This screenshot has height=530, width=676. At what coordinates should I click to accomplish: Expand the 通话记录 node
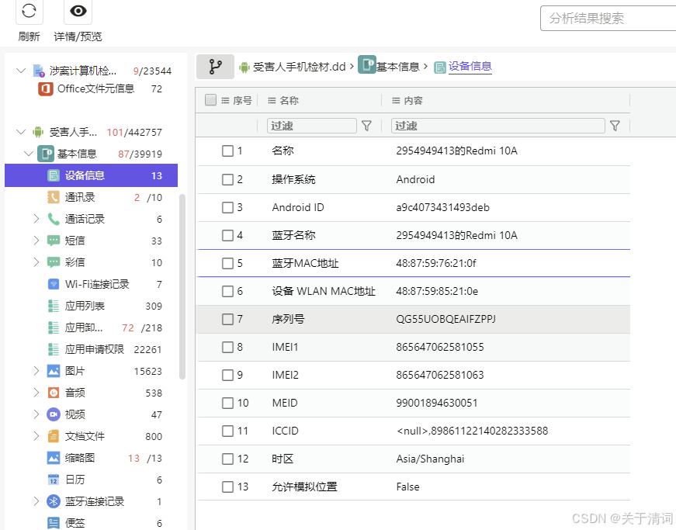click(x=36, y=219)
